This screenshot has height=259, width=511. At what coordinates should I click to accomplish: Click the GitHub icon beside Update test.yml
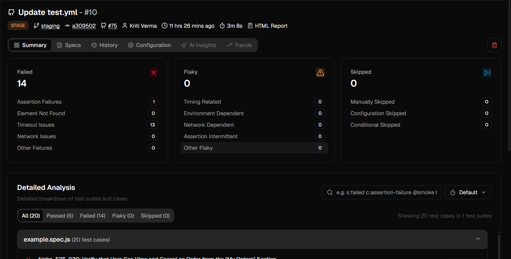pos(11,12)
